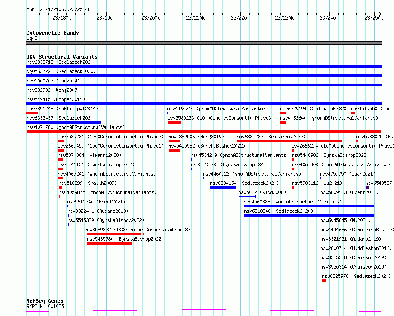Open nsv4759750 (Quan2021) label
This screenshot has height=316, width=394.
click(348, 174)
